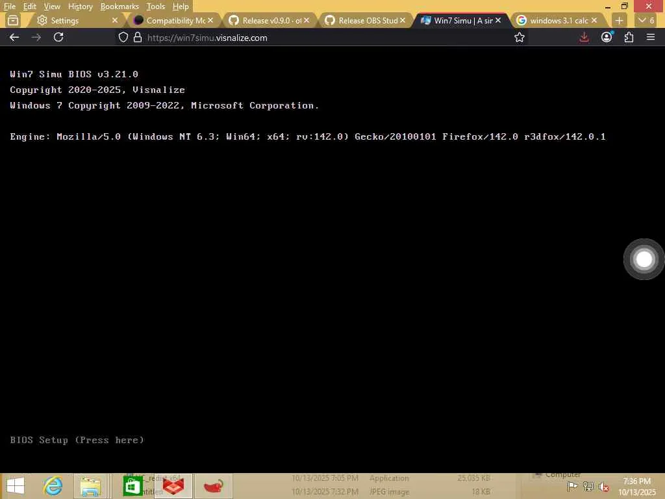Screen dimensions: 665x499
Task: Close the Release OBS Studio tab
Action: pos(403,20)
